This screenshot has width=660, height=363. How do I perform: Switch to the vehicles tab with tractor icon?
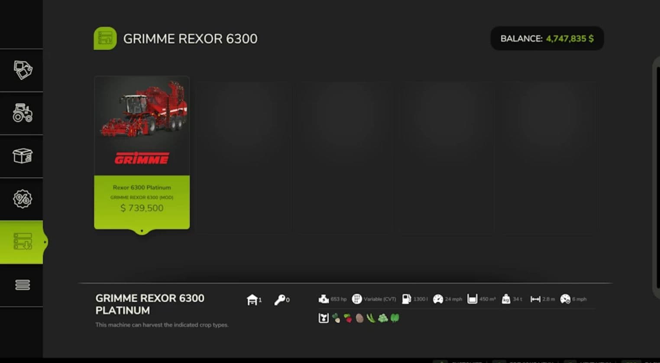[x=23, y=113]
